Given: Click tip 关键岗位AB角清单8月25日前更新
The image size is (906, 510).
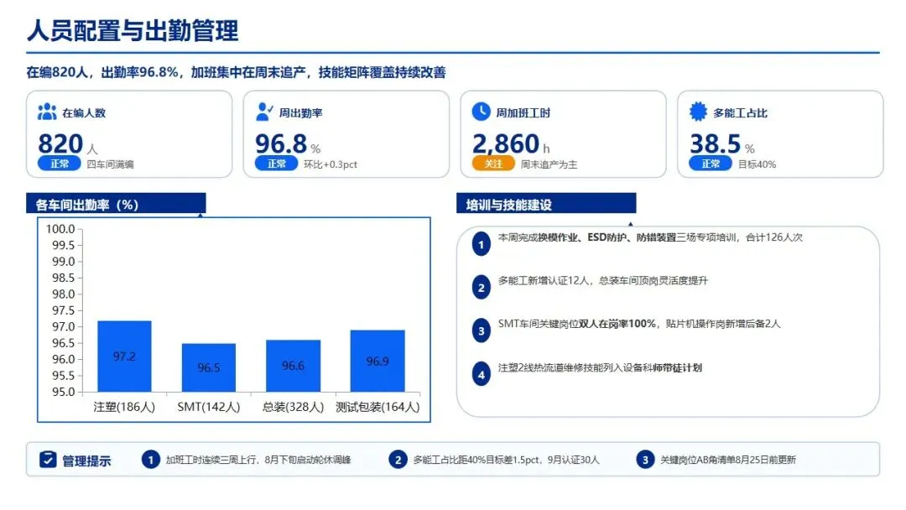Looking at the screenshot, I should tap(728, 460).
